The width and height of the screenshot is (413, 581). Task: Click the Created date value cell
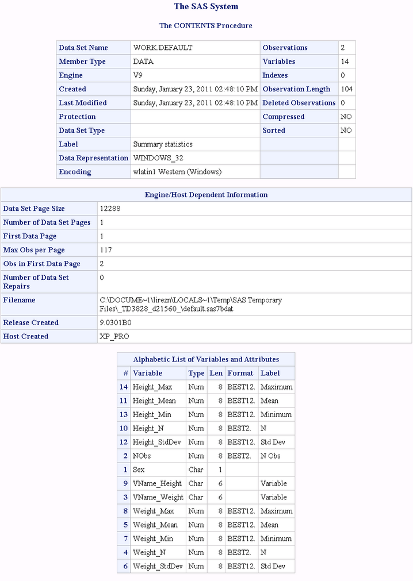(x=195, y=89)
